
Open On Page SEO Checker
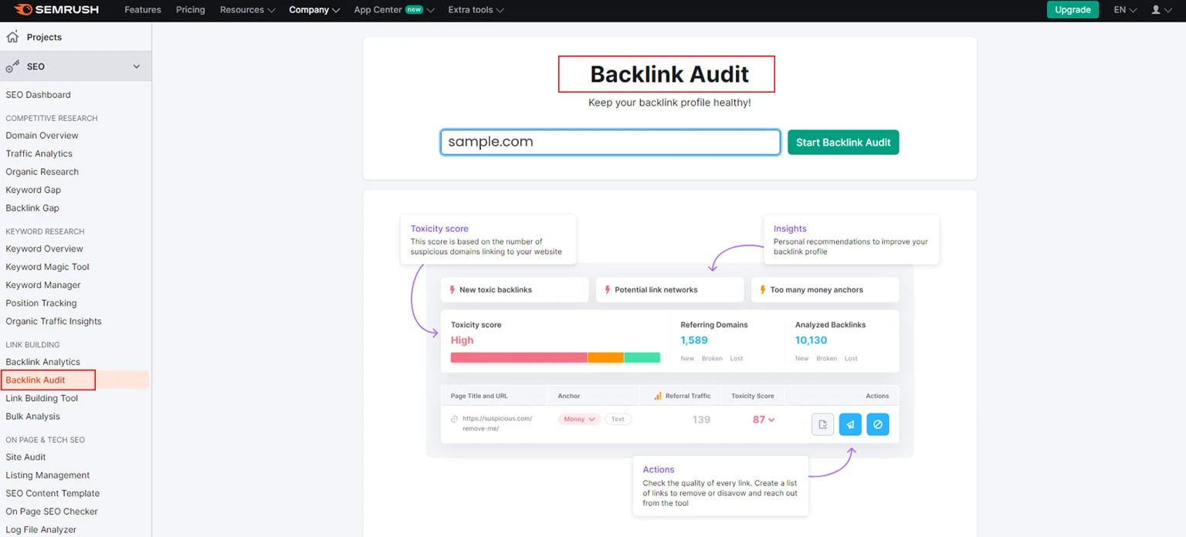tap(52, 512)
